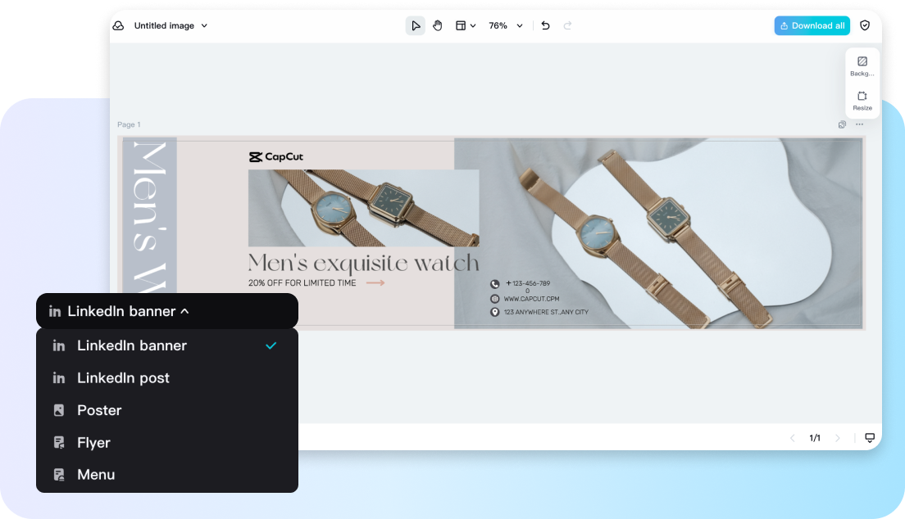
Task: Select the CapCut logo on canvas
Action: click(276, 157)
